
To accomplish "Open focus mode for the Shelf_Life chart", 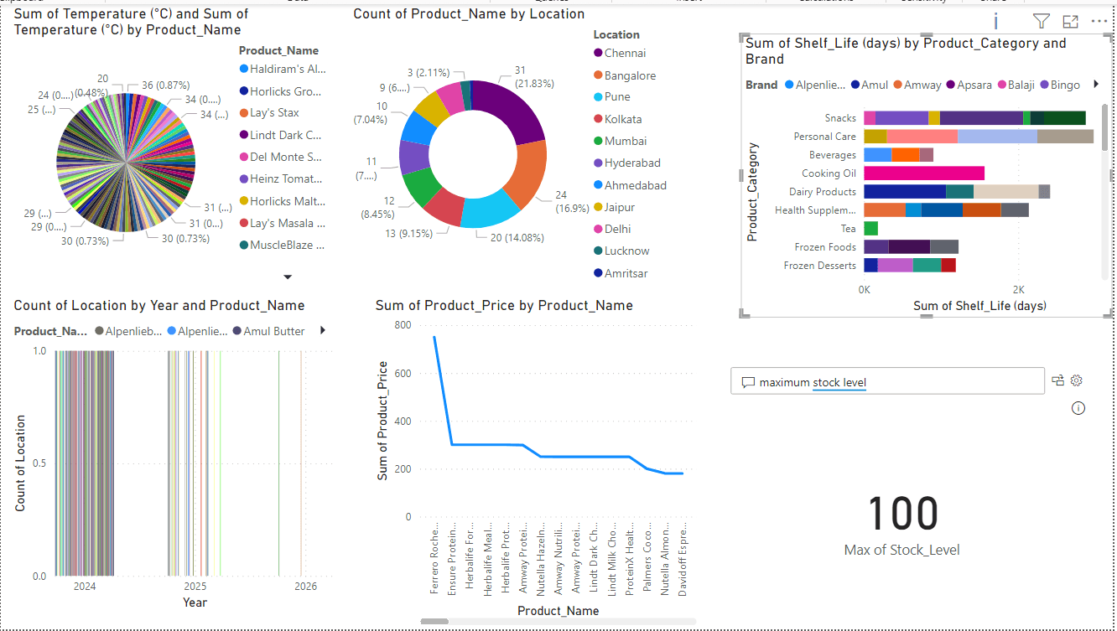I will [1070, 22].
